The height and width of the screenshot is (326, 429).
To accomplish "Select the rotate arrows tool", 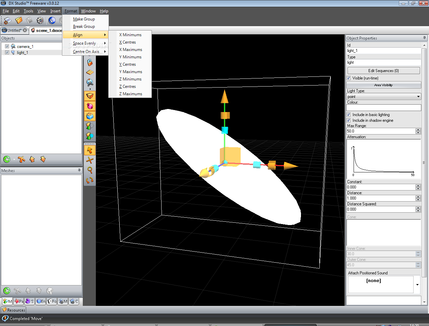I will tap(90, 180).
